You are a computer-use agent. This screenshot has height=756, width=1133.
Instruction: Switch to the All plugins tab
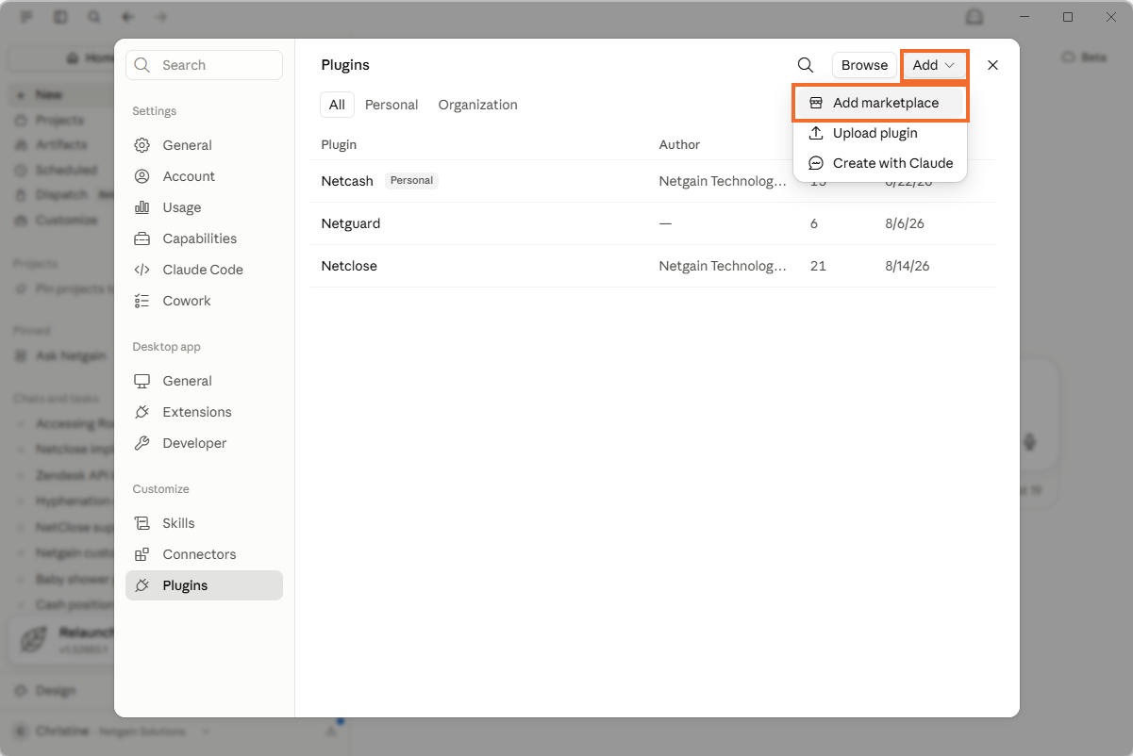[337, 105]
